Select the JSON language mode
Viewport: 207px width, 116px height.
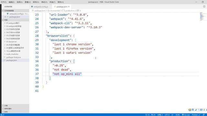pyautogui.click(x=178, y=115)
